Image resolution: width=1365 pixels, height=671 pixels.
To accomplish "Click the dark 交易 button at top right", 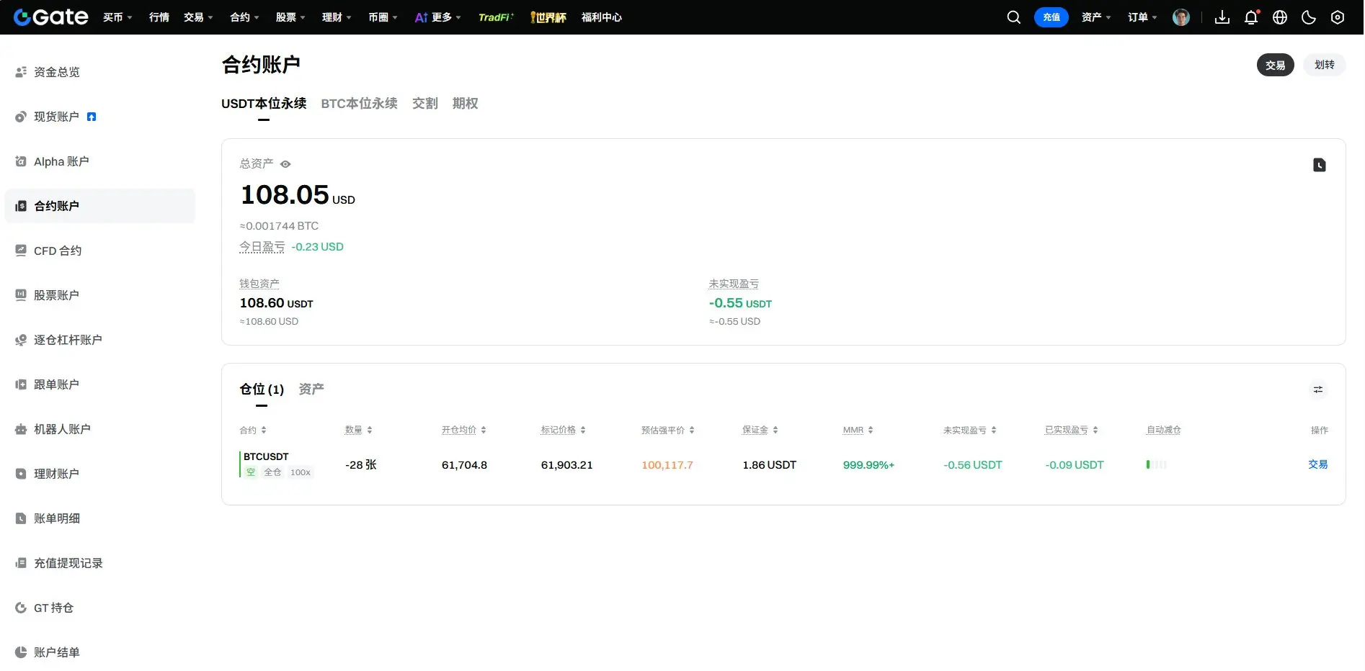I will 1275,65.
